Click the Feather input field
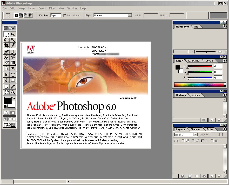This screenshot has height=185, width=229. point(56,15)
